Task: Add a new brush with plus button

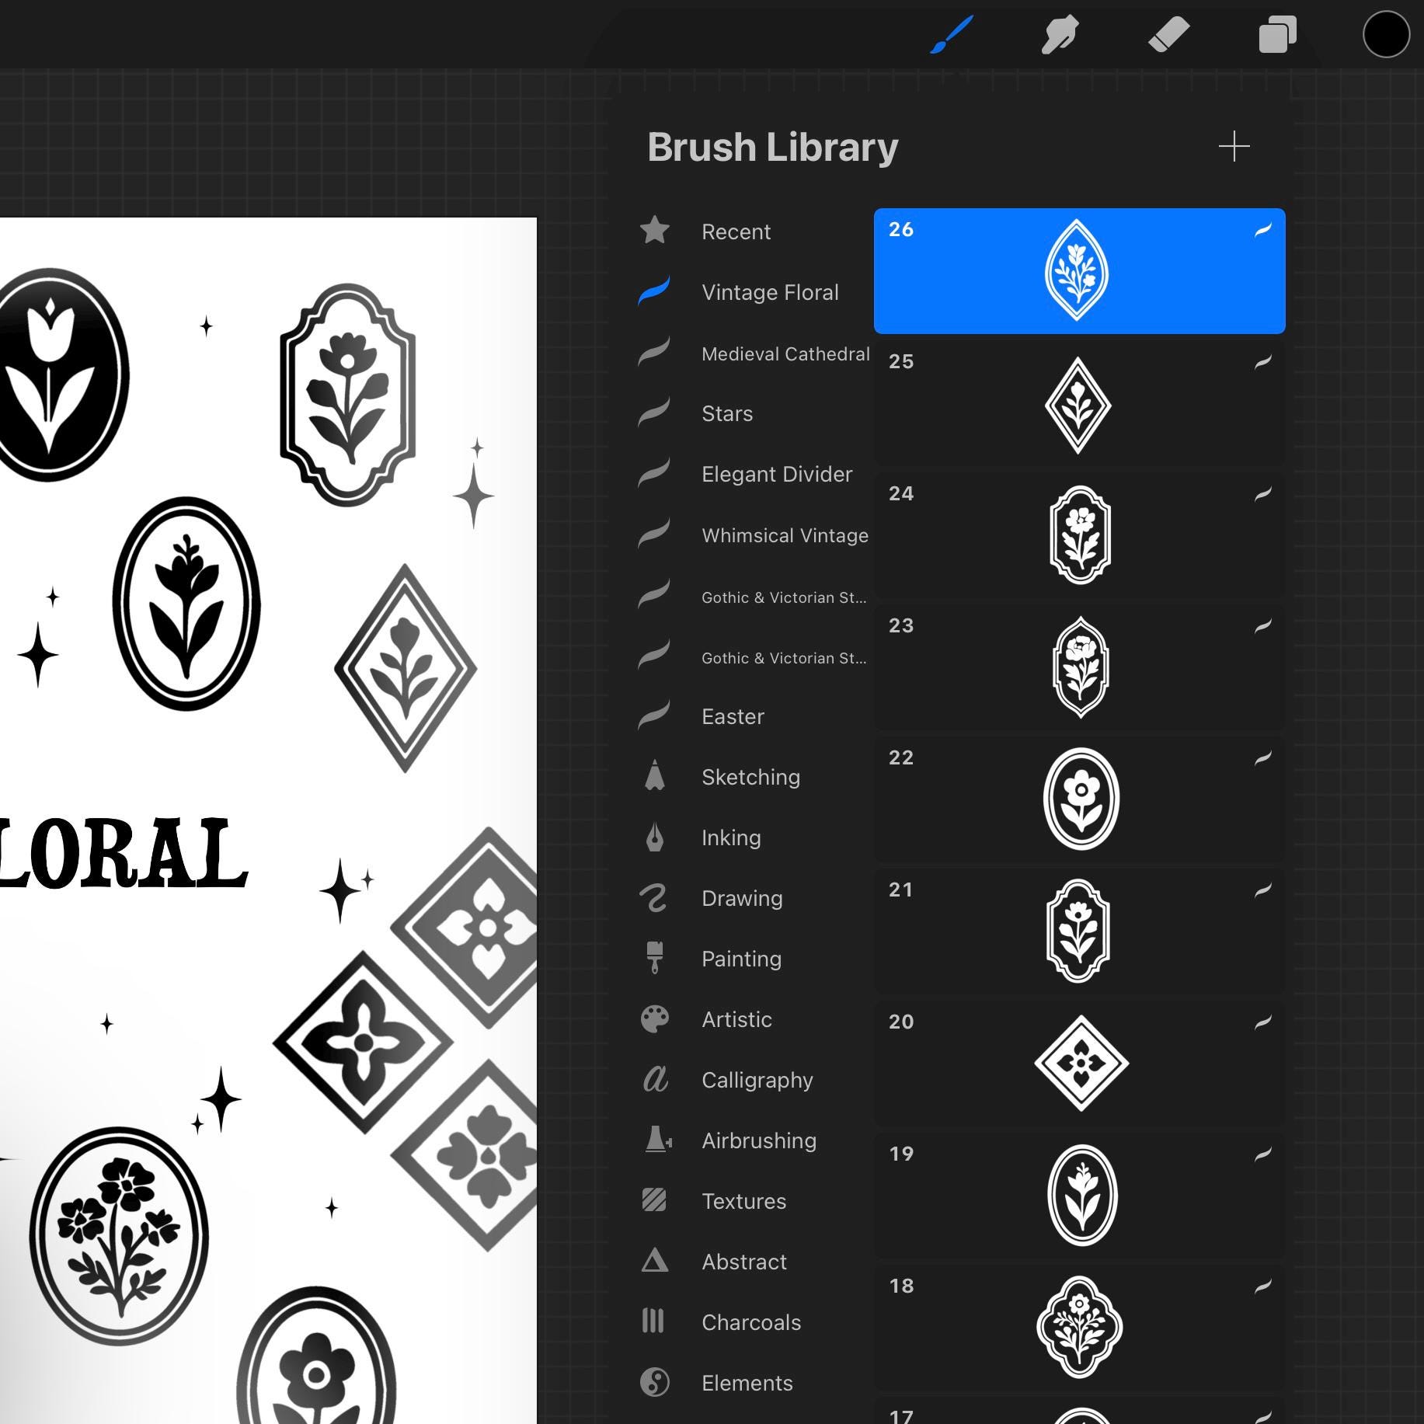Action: [1234, 147]
